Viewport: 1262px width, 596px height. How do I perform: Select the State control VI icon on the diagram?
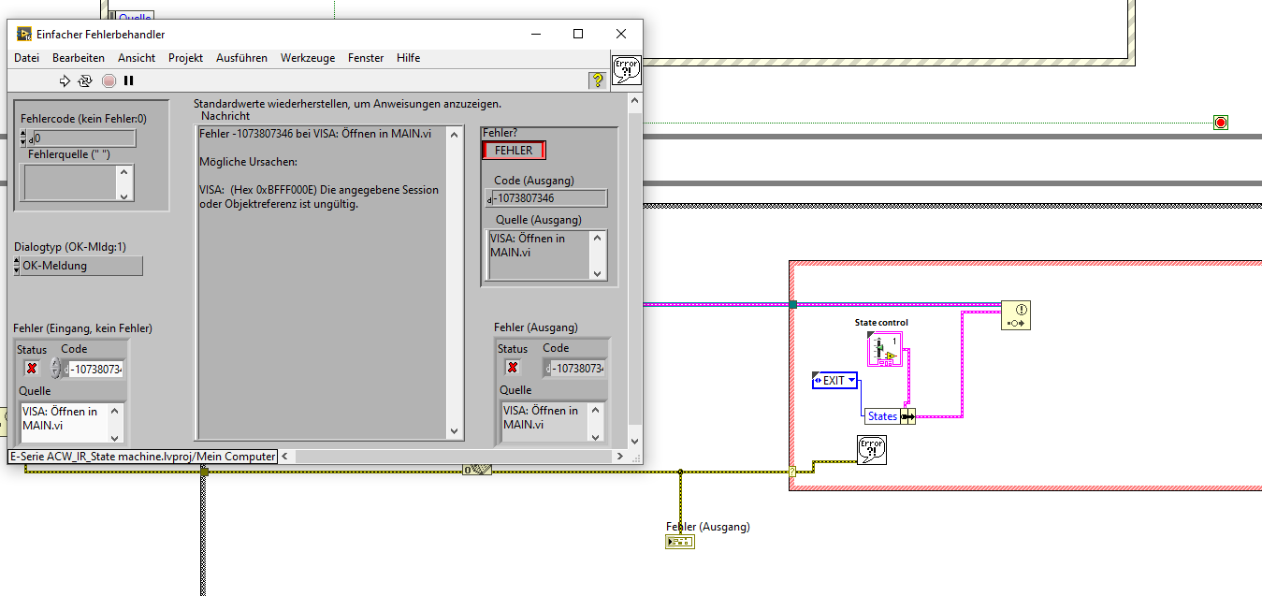point(884,348)
